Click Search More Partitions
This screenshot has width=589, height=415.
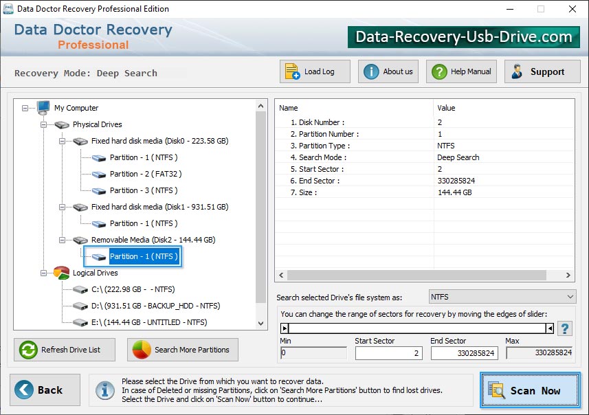click(183, 350)
